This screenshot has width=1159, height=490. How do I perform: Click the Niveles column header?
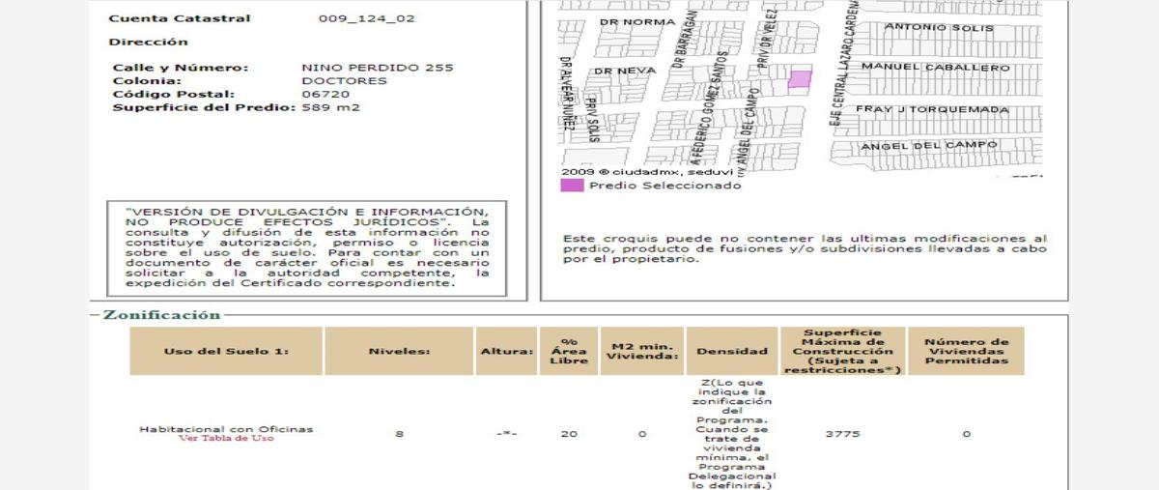399,352
